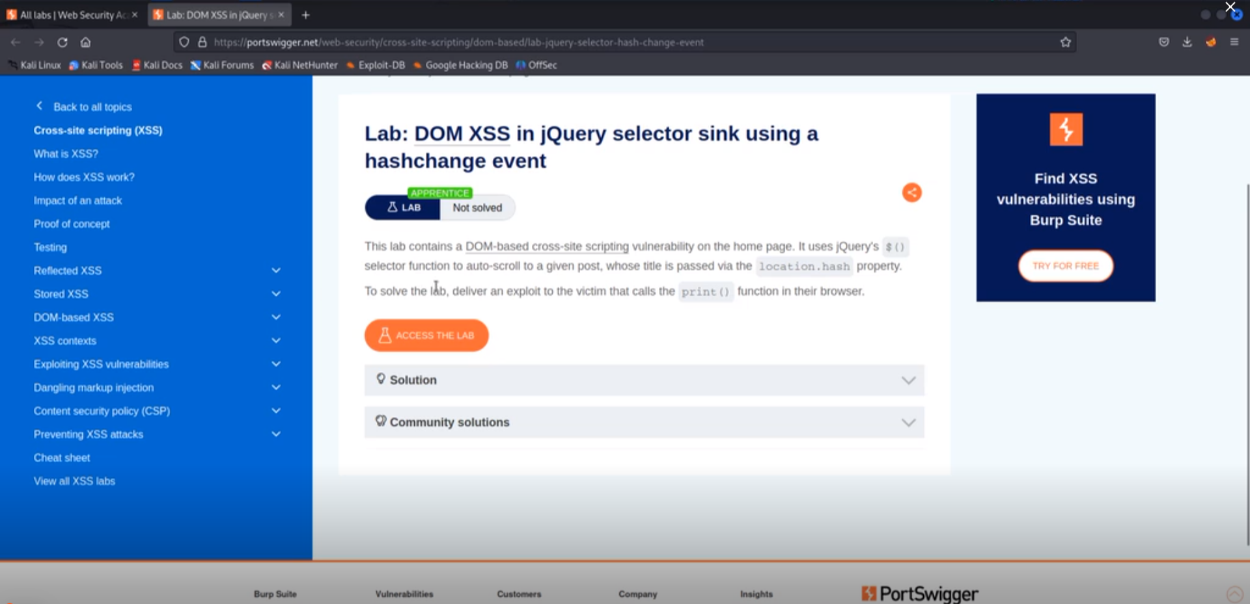Expand the Solution panel
Viewport: 1250px width, 604px height.
tap(644, 380)
